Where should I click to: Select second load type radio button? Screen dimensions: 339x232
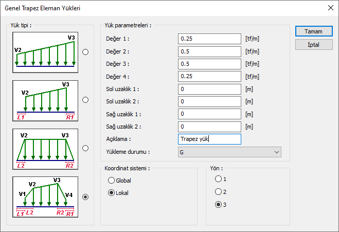[x=85, y=100]
